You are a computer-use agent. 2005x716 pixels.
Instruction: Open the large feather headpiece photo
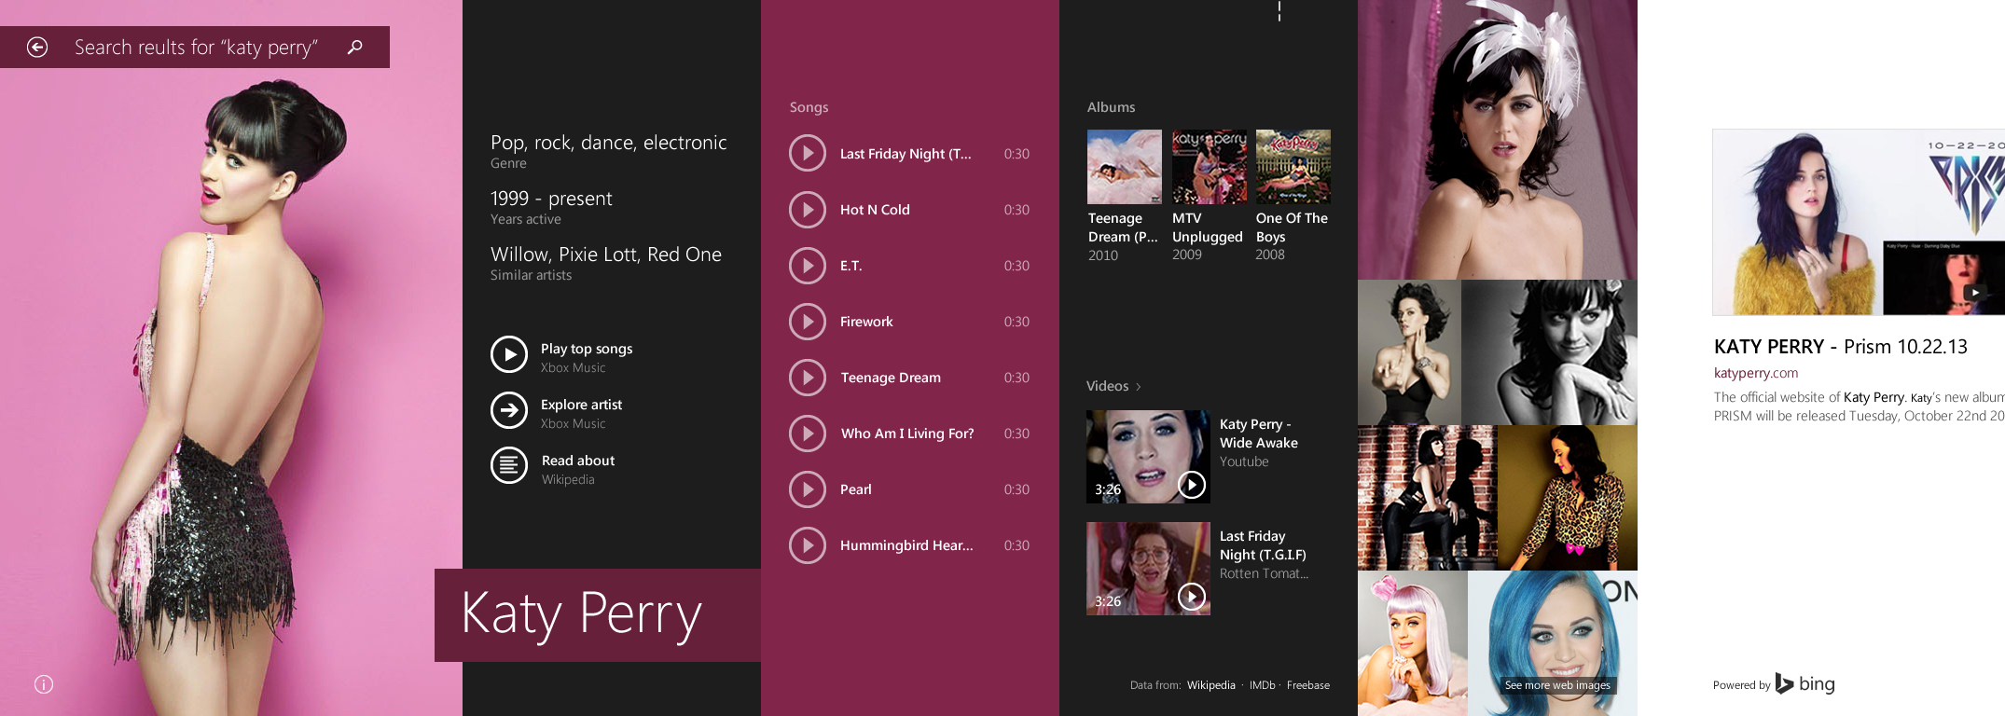pos(1497,140)
